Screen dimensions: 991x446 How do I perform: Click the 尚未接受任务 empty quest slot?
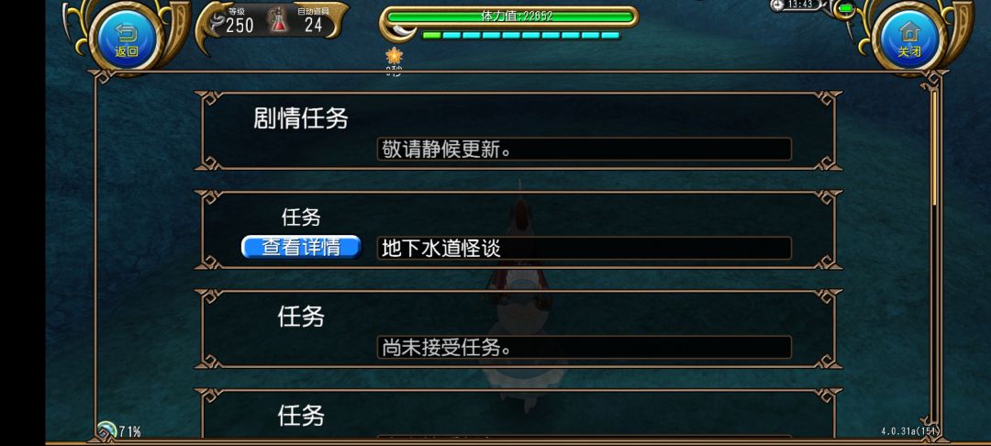[x=584, y=348]
